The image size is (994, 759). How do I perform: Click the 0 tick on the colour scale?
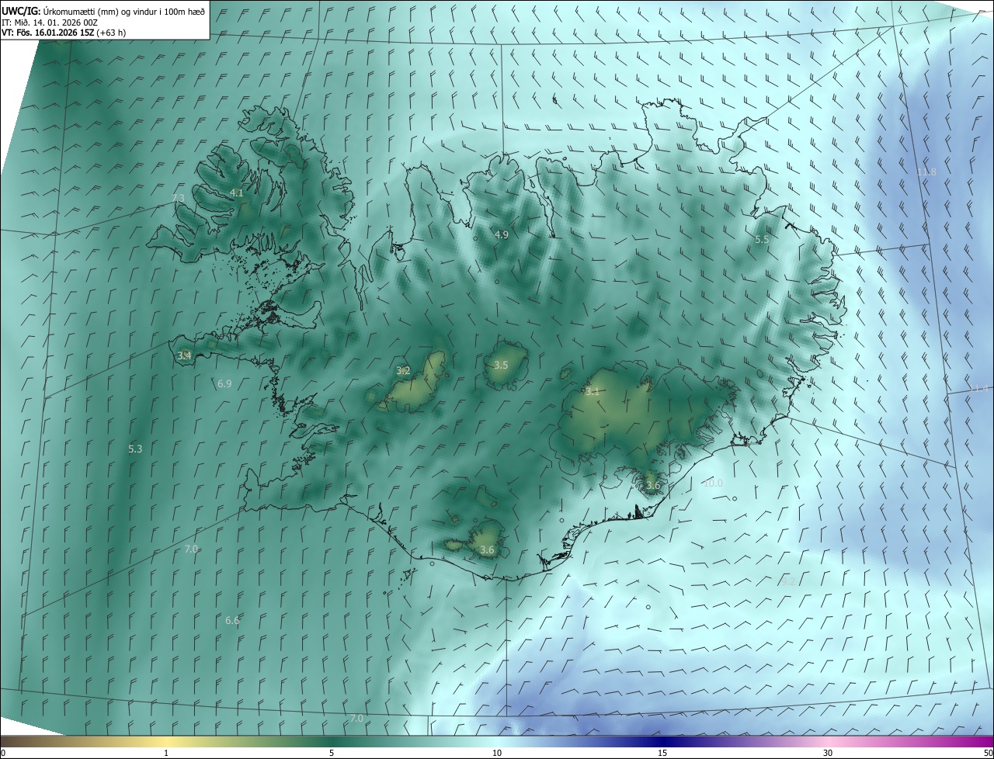pos(3,753)
